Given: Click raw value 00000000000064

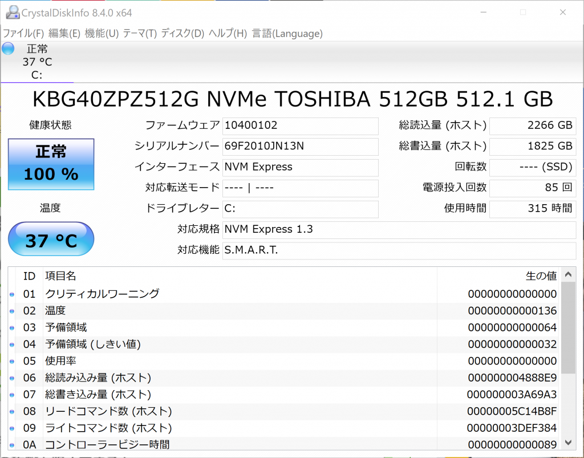Looking at the screenshot, I should [512, 328].
